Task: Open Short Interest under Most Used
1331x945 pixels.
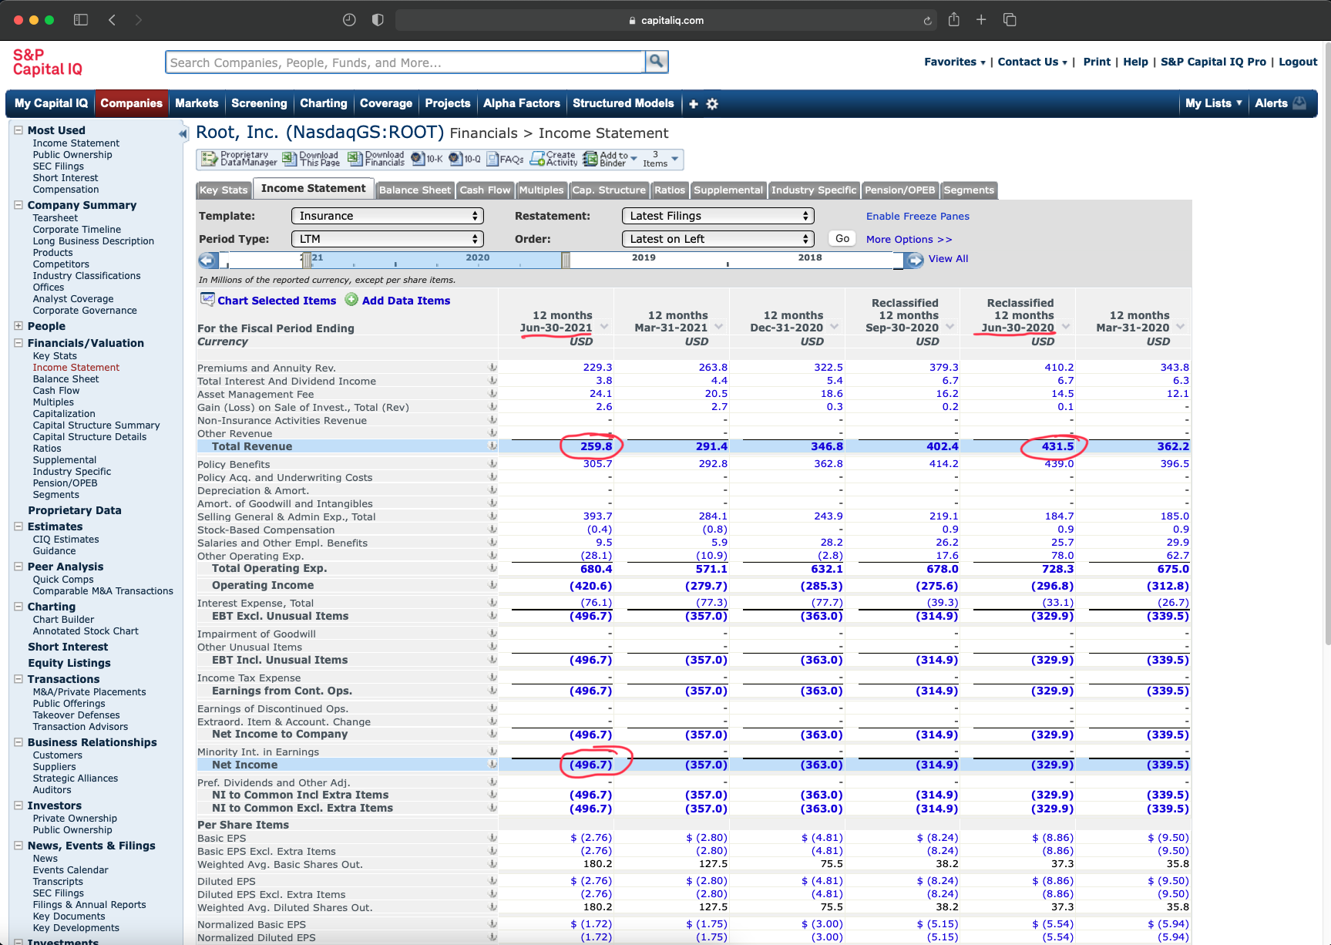Action: [66, 178]
